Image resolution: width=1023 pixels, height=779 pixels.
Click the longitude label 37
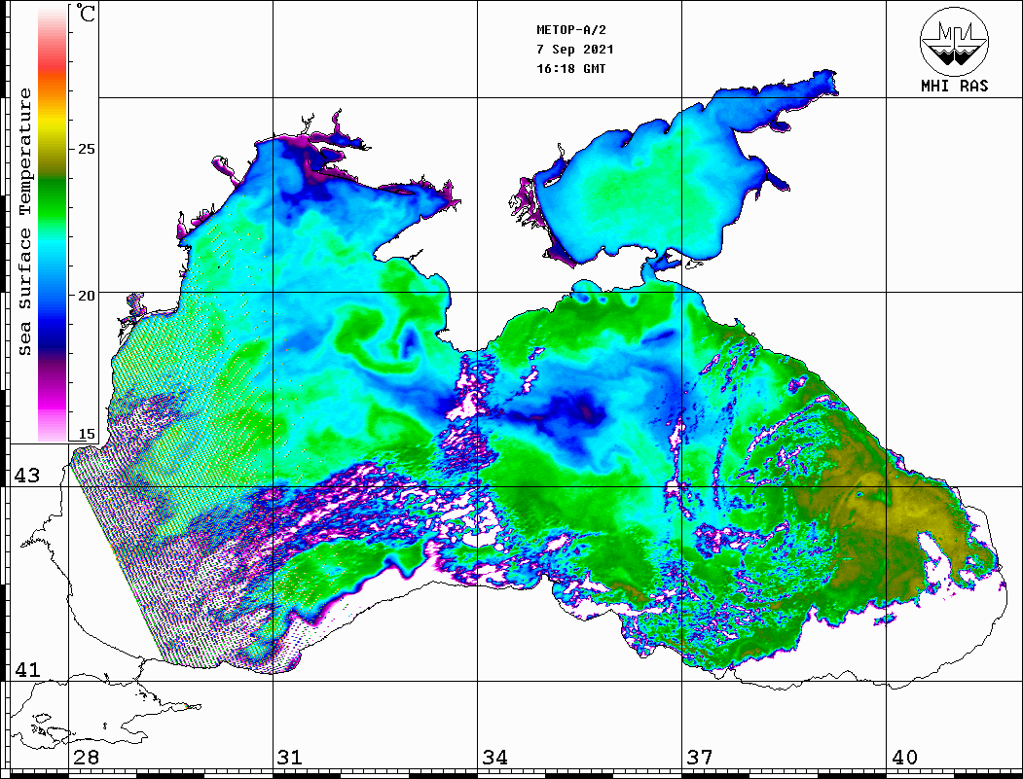(700, 757)
